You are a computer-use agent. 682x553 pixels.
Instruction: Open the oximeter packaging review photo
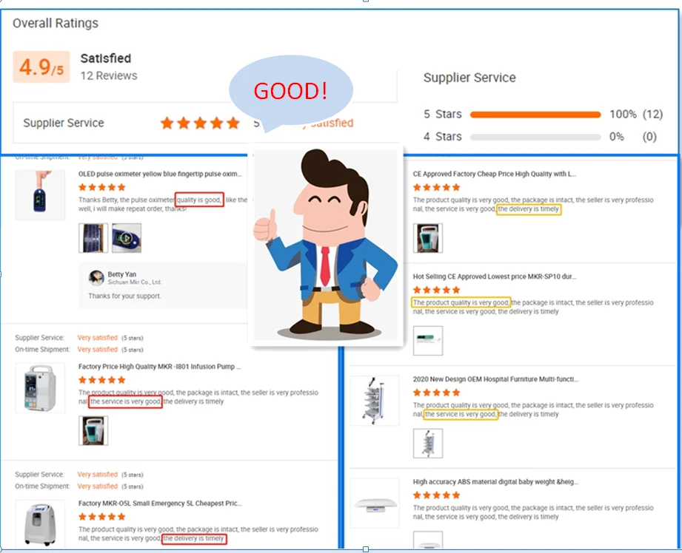93,237
